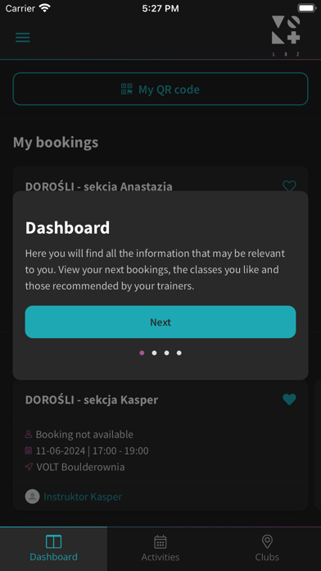This screenshot has width=321, height=571.
Task: Switch to the Dashboard tab
Action: point(53,548)
